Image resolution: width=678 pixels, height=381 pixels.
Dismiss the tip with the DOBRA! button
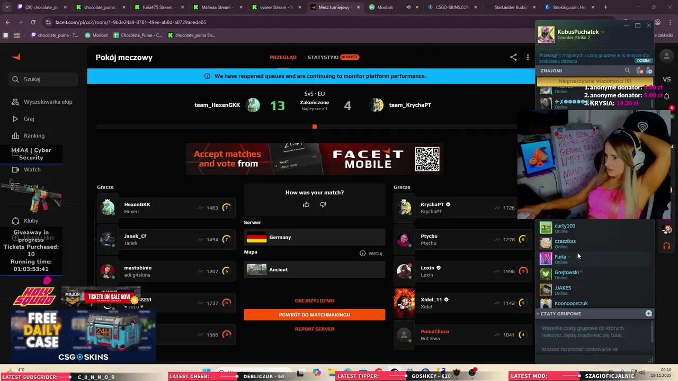tap(644, 60)
